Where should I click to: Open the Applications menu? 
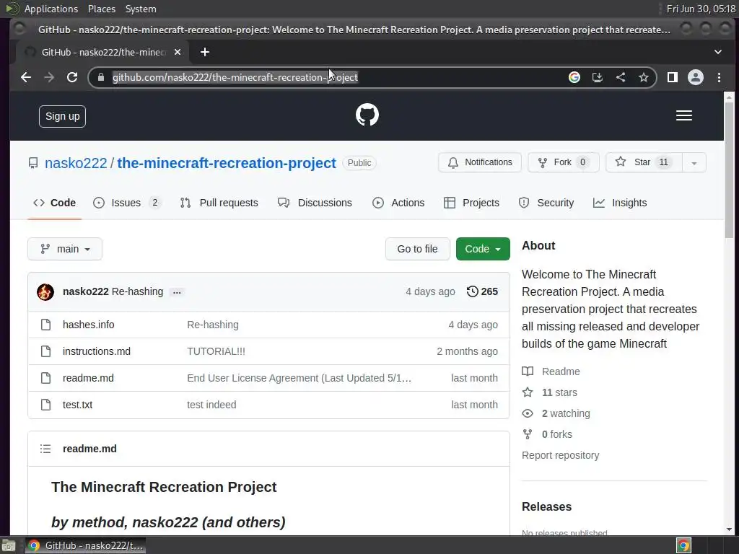[x=51, y=9]
